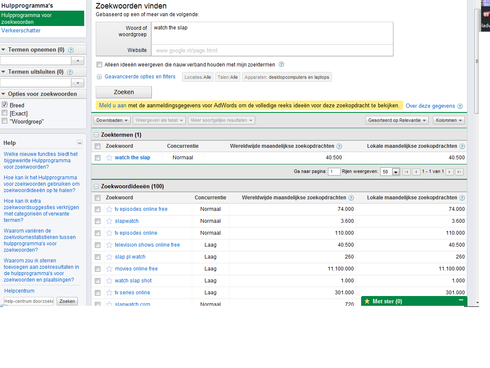Tick checkbox for 'watch the slap' row
The height and width of the screenshot is (368, 490).
[98, 158]
